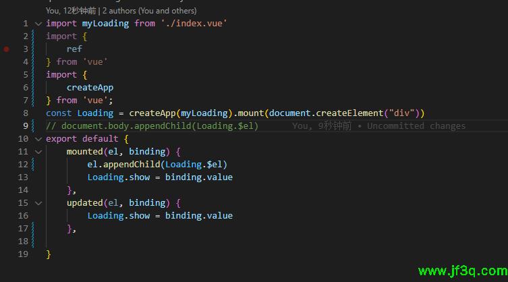
Task: Click line number 19 in the gutter
Action: coord(23,254)
